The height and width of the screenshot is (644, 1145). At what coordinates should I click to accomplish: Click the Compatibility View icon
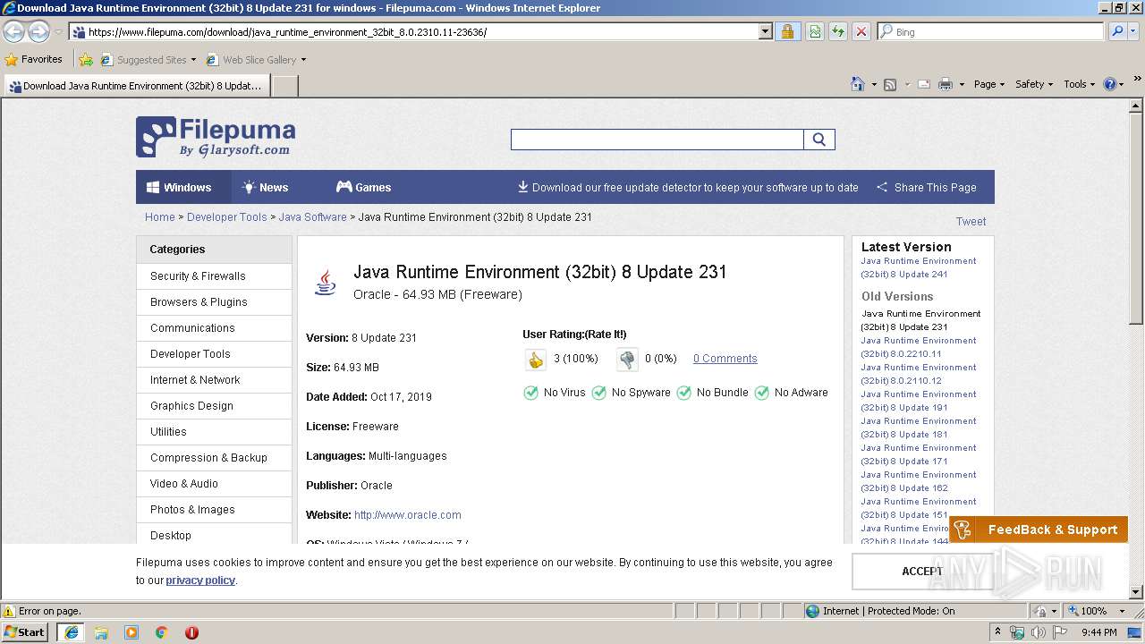[x=815, y=31]
